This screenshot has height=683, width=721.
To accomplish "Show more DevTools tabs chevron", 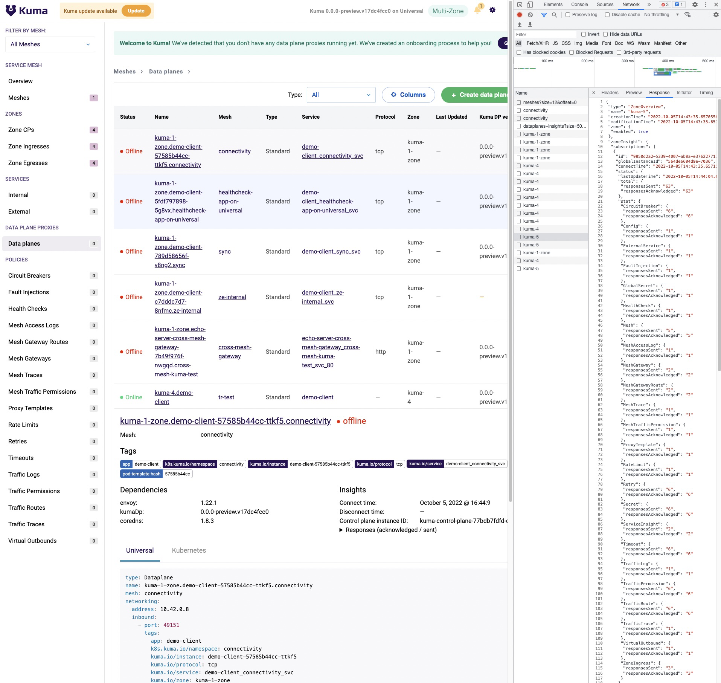I will (x=649, y=5).
